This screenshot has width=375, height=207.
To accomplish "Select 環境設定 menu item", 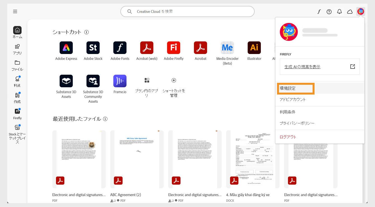I will 320,88.
